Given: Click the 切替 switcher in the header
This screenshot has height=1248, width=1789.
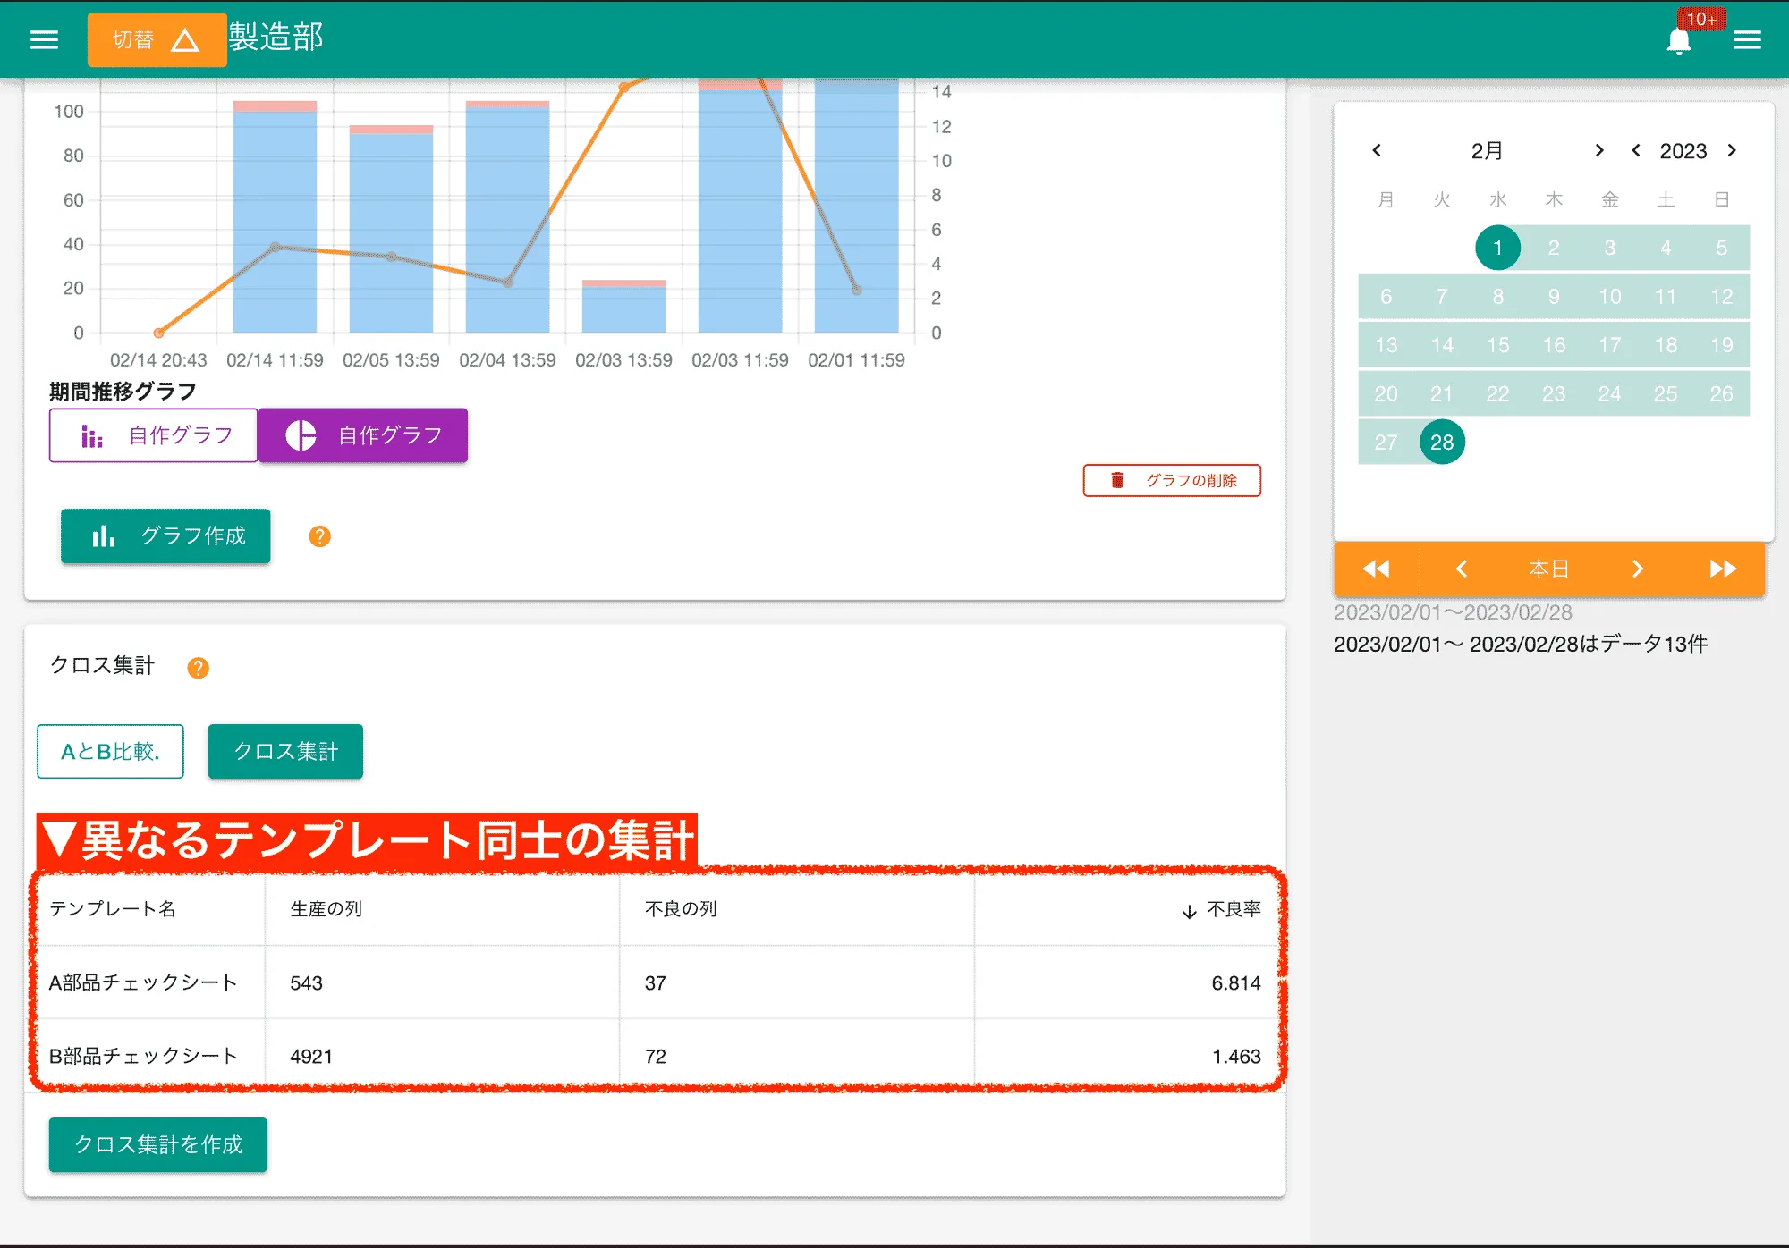Looking at the screenshot, I should (157, 39).
